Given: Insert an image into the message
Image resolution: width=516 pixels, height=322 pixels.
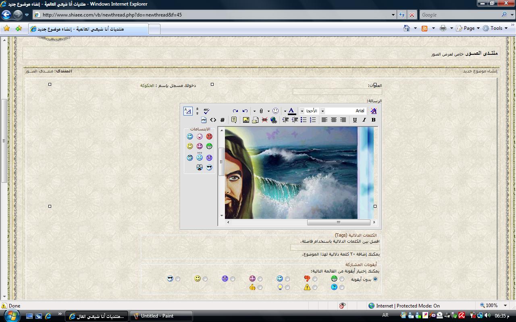Looking at the screenshot, I should click(x=246, y=120).
